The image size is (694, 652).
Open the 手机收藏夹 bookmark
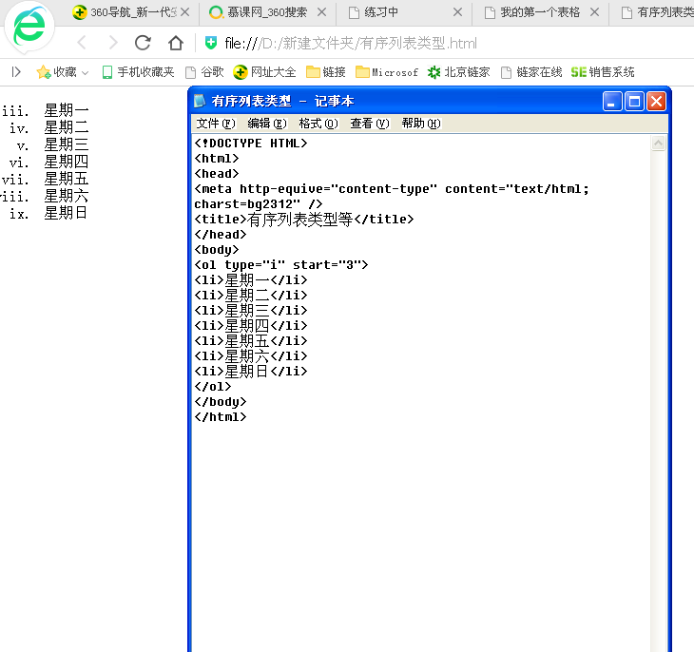click(138, 71)
